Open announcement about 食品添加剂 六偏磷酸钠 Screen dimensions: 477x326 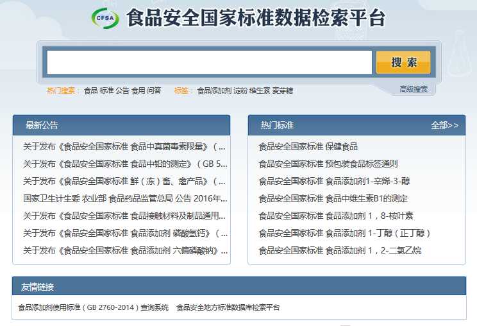click(125, 251)
